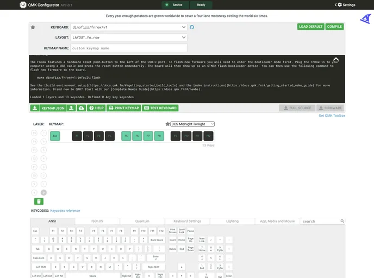Favorite the keyboard with the star icon

pyautogui.click(x=33, y=27)
